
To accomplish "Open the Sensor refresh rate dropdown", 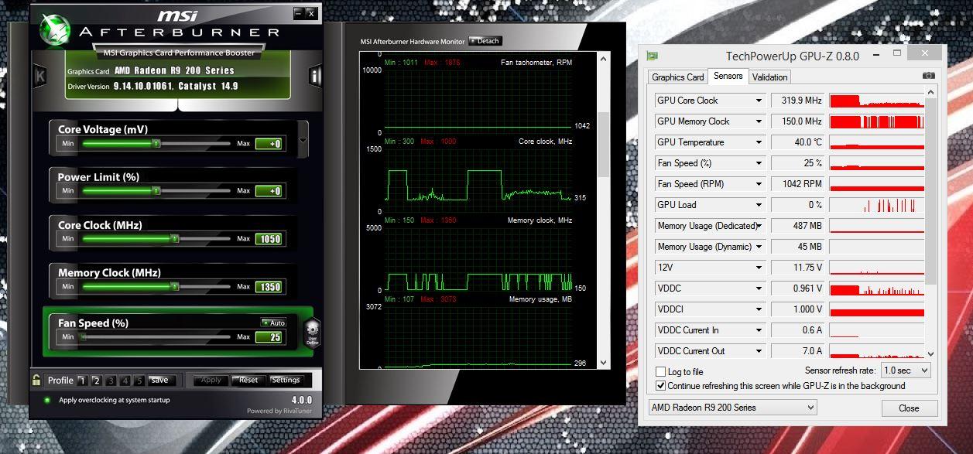I will 906,370.
